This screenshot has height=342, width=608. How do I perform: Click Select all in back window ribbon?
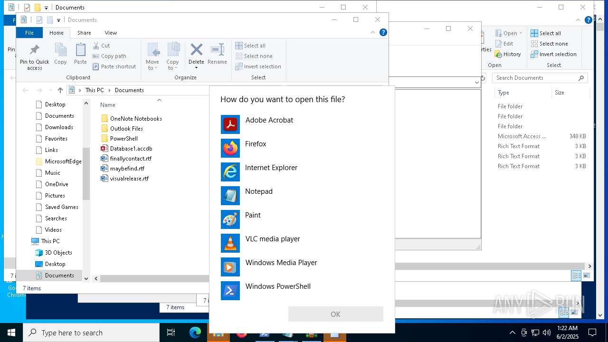tap(546, 33)
